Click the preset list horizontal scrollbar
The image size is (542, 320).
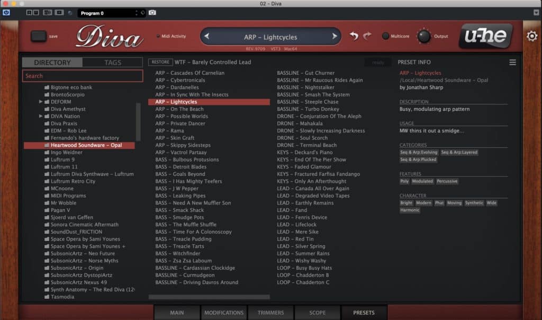[x=209, y=297]
